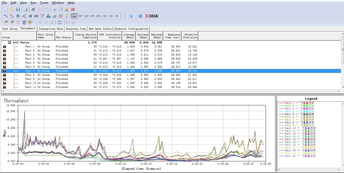Open the Edit menu
Image resolution: width=344 pixels, height=173 pixels.
click(13, 3)
